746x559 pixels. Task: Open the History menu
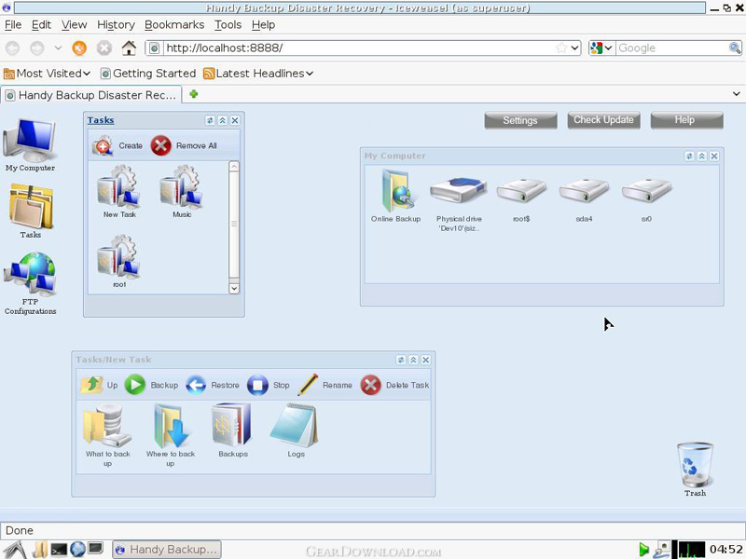click(116, 25)
